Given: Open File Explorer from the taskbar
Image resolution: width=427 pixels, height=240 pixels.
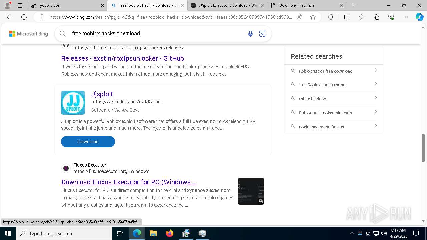Looking at the screenshot, I should [153, 233].
